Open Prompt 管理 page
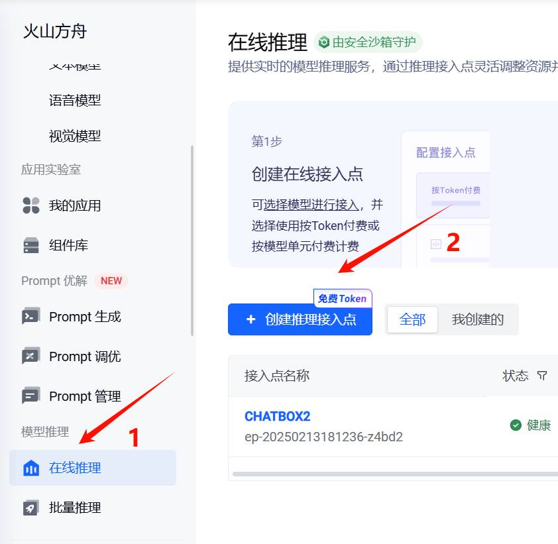The width and height of the screenshot is (558, 544). pyautogui.click(x=85, y=396)
